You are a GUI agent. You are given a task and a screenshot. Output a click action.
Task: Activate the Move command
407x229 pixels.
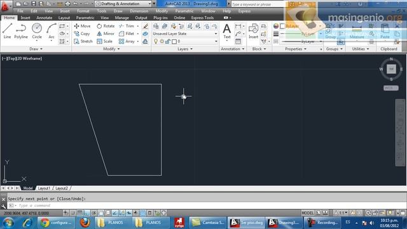point(82,26)
